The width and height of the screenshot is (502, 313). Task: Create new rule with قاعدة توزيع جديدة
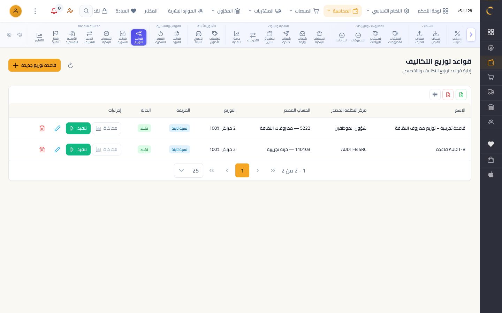click(35, 65)
